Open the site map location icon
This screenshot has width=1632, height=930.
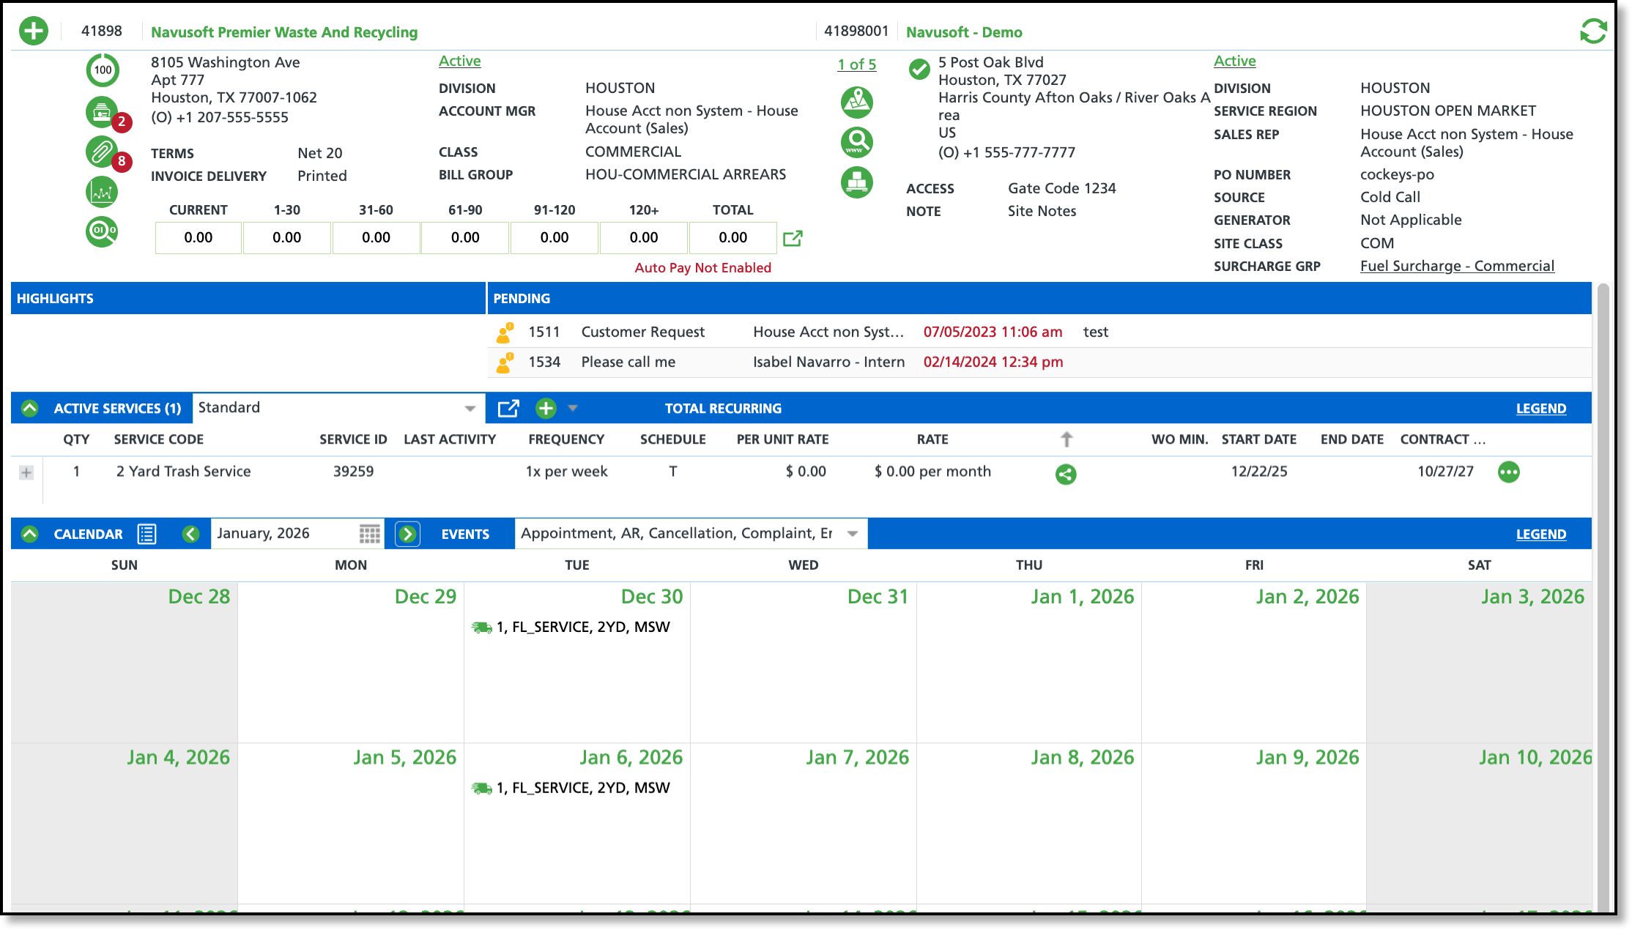(x=856, y=103)
